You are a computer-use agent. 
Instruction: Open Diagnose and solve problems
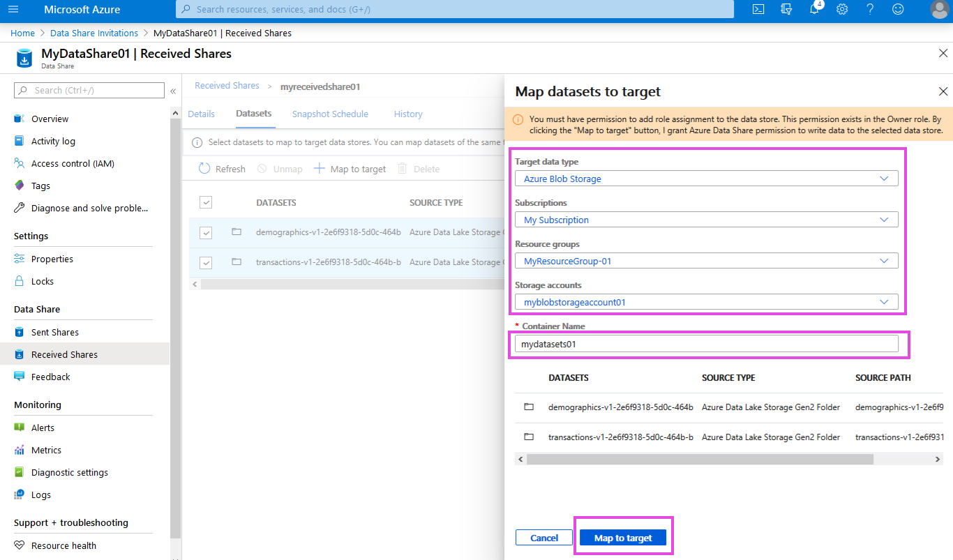pyautogui.click(x=89, y=208)
